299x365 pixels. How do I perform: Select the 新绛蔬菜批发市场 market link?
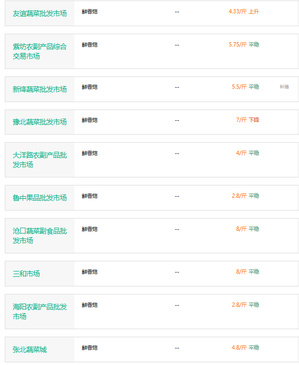click(40, 89)
